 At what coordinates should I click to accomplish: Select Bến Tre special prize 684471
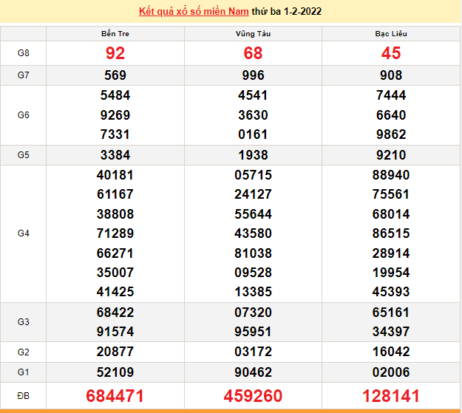(x=115, y=395)
